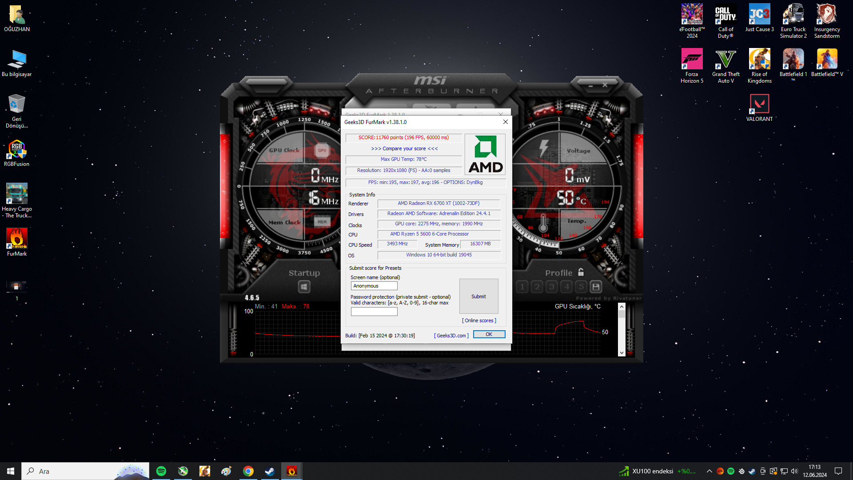Select profile slot 3

click(x=552, y=287)
